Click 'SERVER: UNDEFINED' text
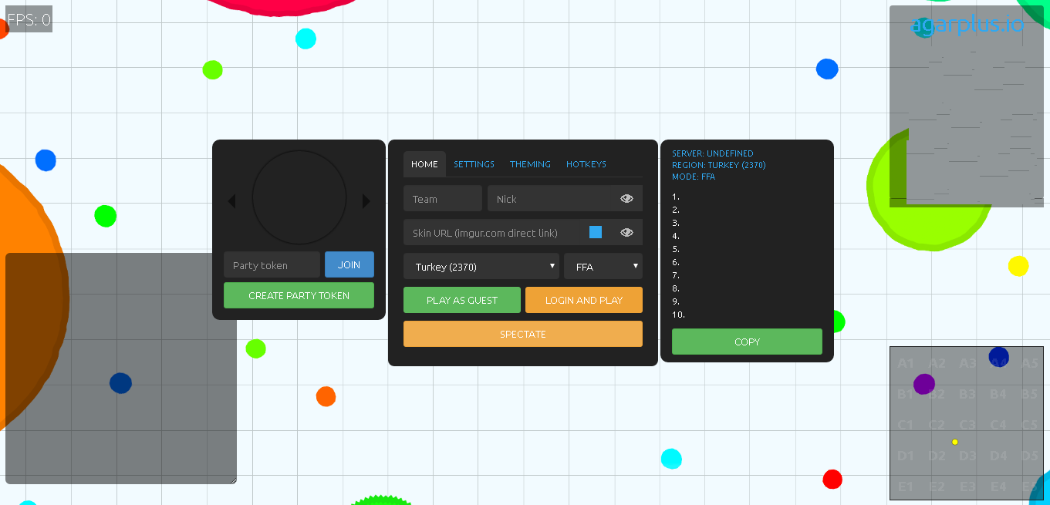 (712, 153)
